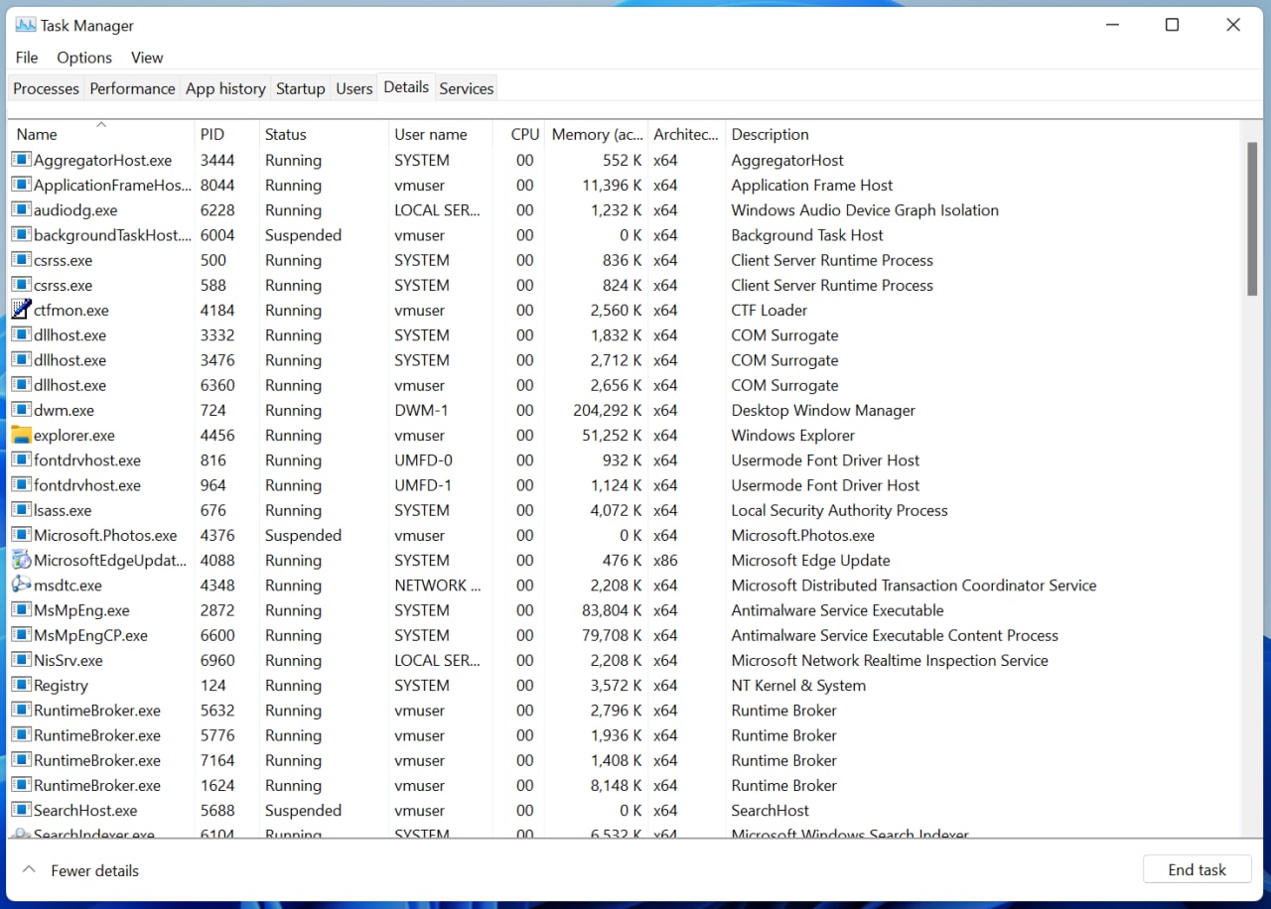Click the SearchHost.exe process icon
Viewport: 1271px width, 909px height.
coord(21,810)
